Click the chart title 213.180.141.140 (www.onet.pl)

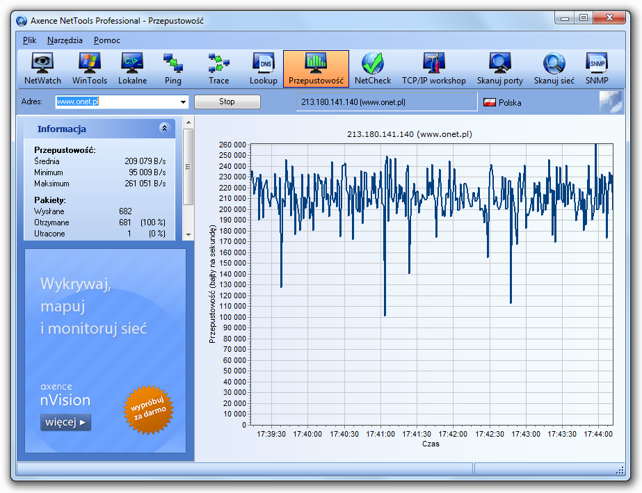click(410, 134)
